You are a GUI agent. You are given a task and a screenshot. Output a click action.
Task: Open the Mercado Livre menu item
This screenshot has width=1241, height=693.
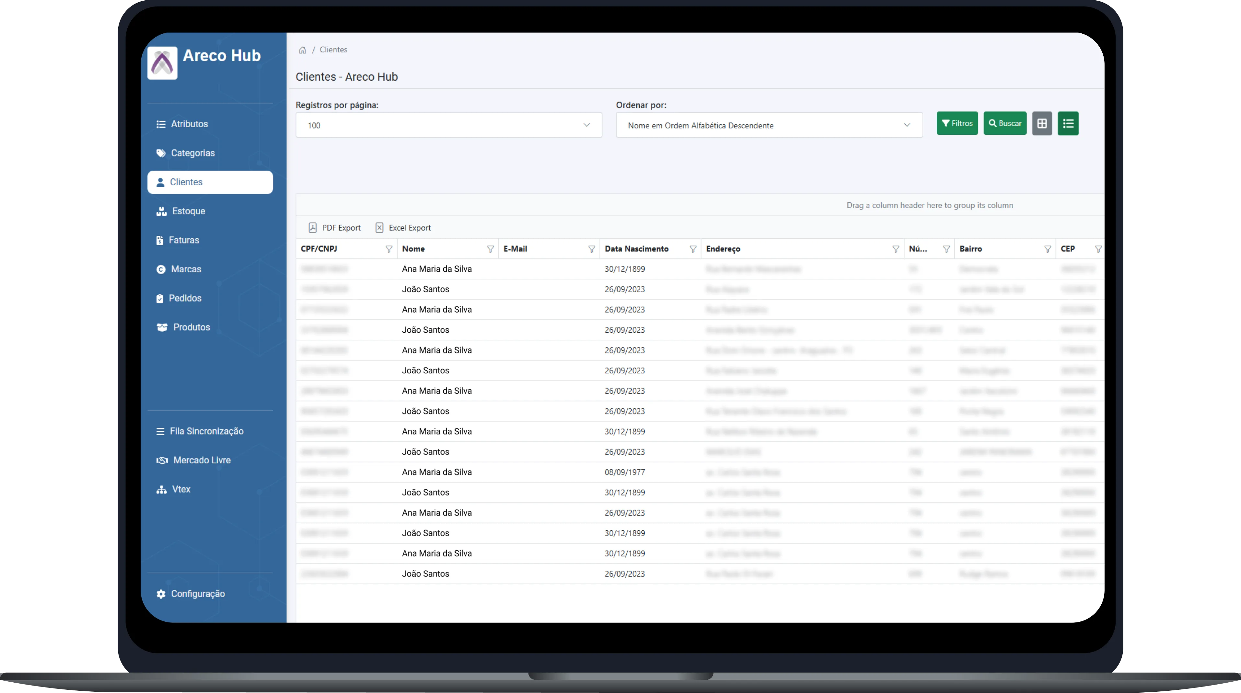click(201, 460)
